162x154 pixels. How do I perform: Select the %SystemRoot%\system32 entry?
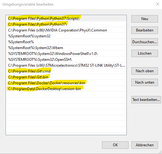point(66,36)
